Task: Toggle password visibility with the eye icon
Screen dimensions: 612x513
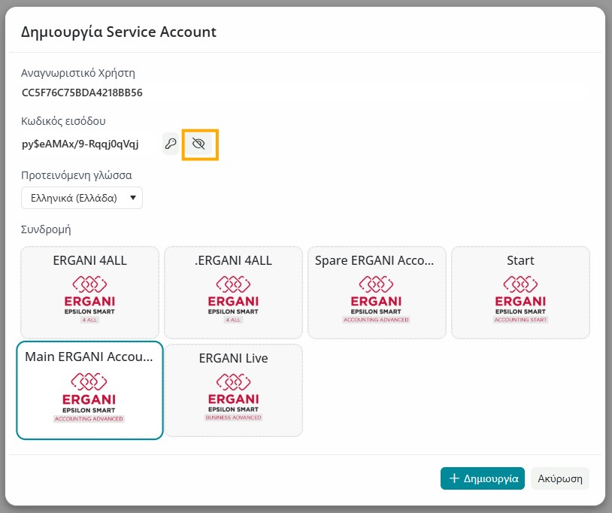Action: click(x=198, y=144)
